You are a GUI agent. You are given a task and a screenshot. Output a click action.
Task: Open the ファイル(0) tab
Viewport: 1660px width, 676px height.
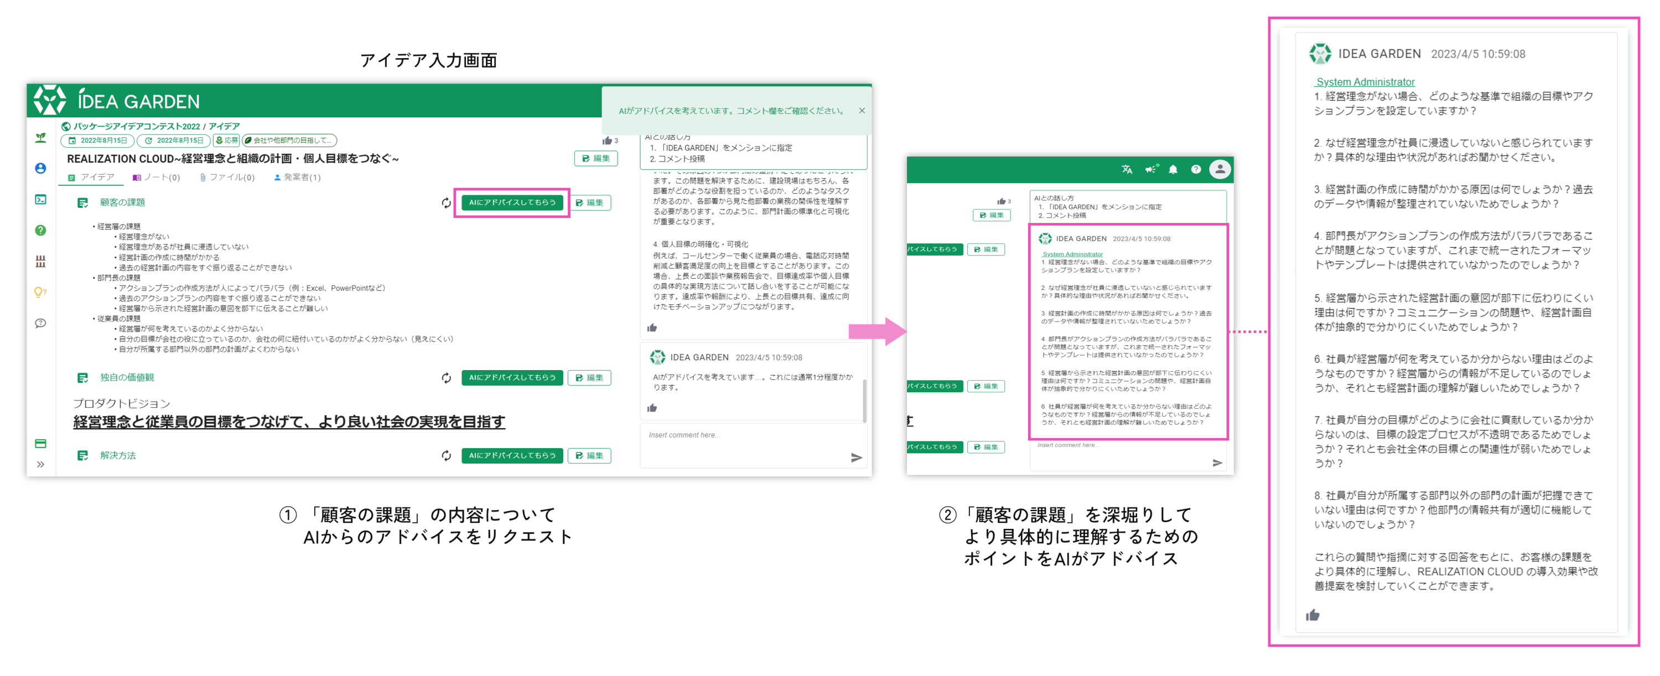227,177
